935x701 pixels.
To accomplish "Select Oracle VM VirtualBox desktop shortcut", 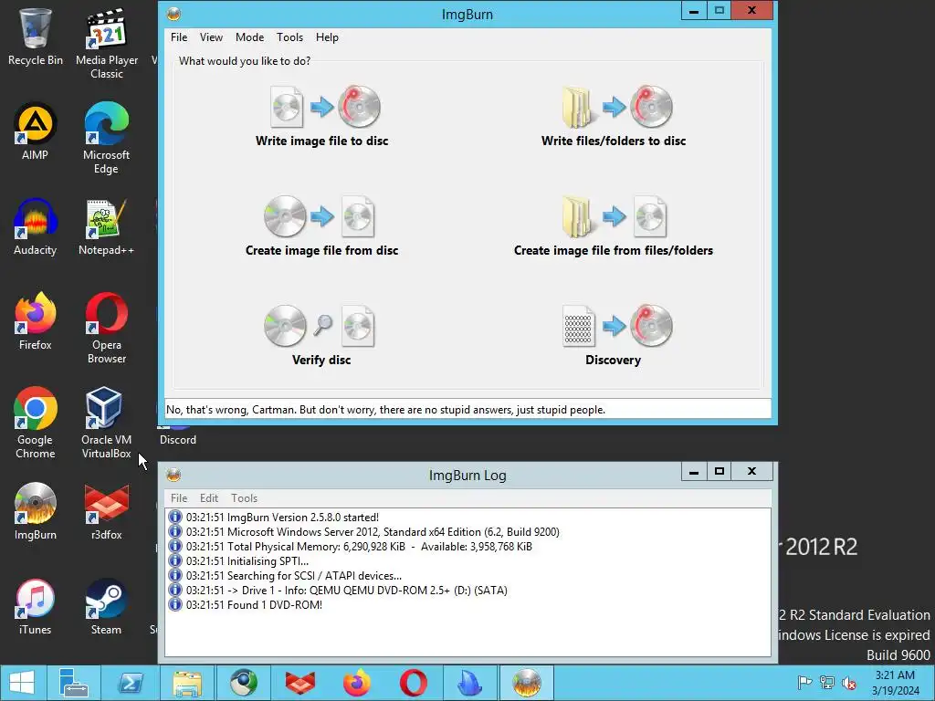I will tap(106, 424).
